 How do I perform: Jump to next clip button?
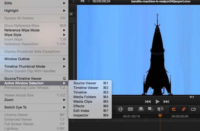(x=166, y=102)
